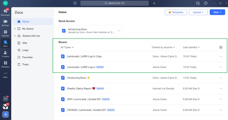Viewport: 228px width, 120px height.
Task: Open the Introducing Docs quick access card
Action: tap(91, 31)
